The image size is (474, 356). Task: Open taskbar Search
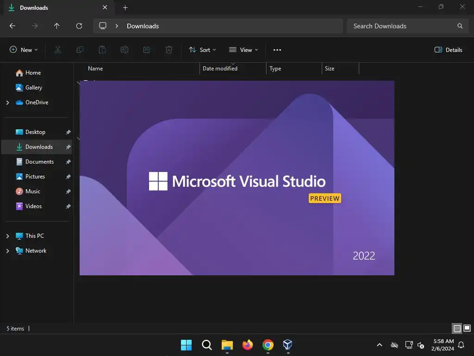pyautogui.click(x=207, y=345)
